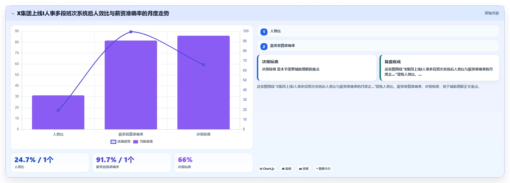This screenshot has height=183, width=510.
Task: Click the summary paragraph starting 这张图围绕 below the cards
Action: (369, 86)
